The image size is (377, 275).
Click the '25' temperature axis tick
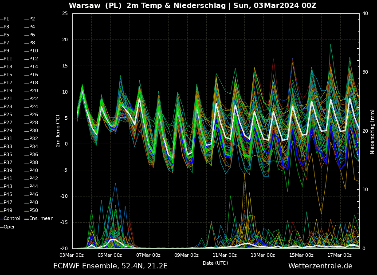[65, 13]
